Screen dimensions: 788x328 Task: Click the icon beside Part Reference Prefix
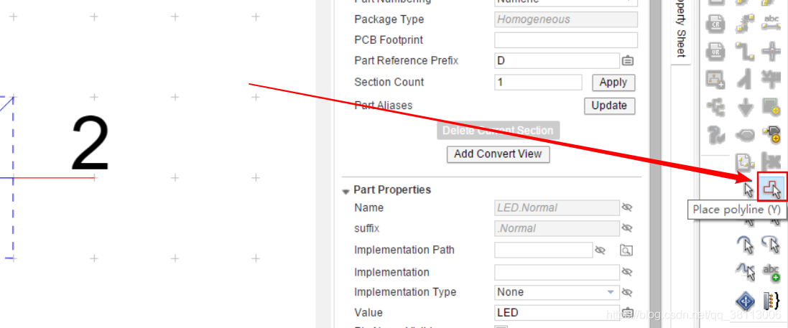tap(627, 61)
